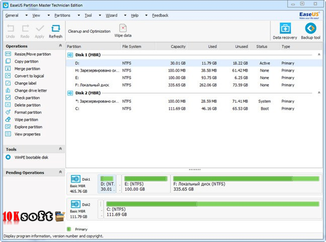
Task: Click the View properties icon
Action: point(8,134)
